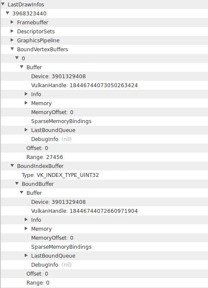Collapse the BoundVertexBuffers node
This screenshot has width=208, height=288.
click(x=12, y=49)
